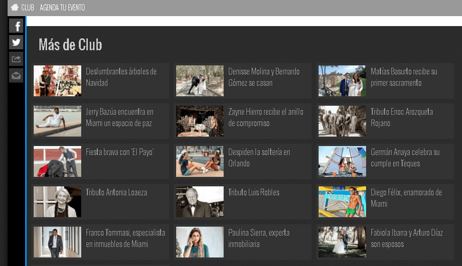
Task: Open "Fiesta brava con 'El Payo'" article
Action: (120, 152)
